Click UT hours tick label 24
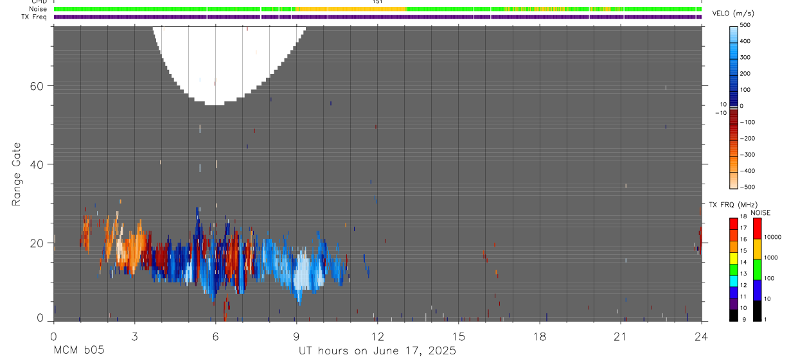This screenshot has height=364, width=789. [x=702, y=336]
